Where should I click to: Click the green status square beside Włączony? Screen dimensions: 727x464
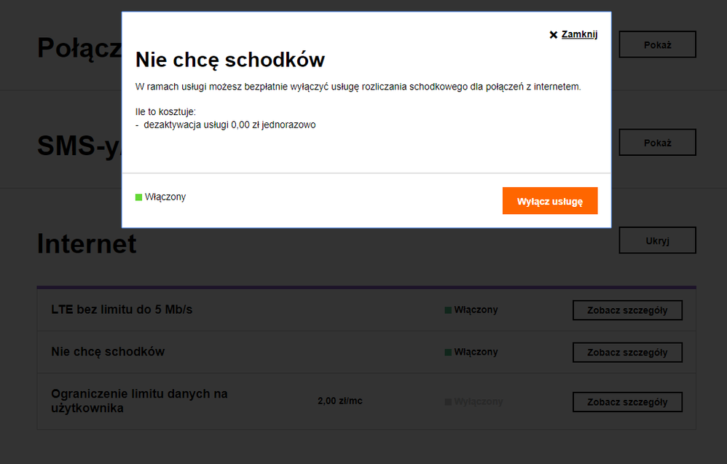coord(138,197)
